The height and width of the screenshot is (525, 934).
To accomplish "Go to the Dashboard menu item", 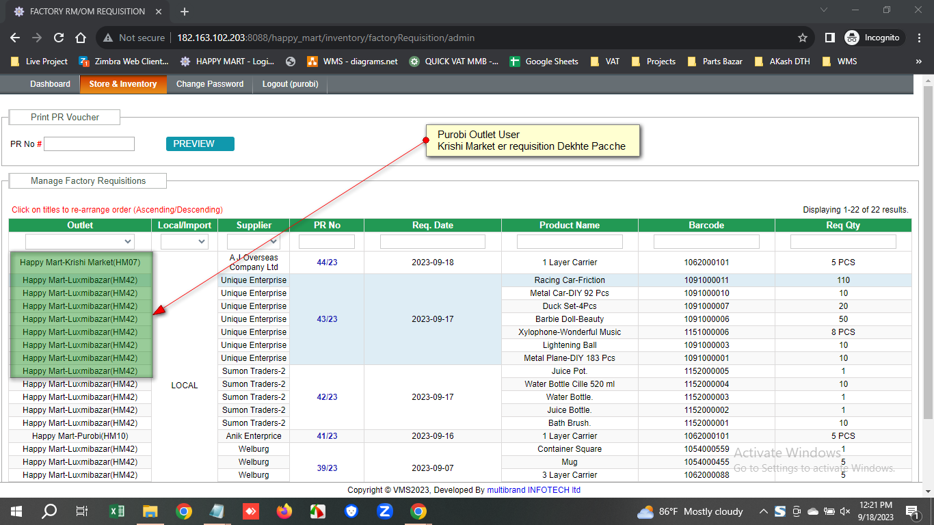I will [50, 84].
